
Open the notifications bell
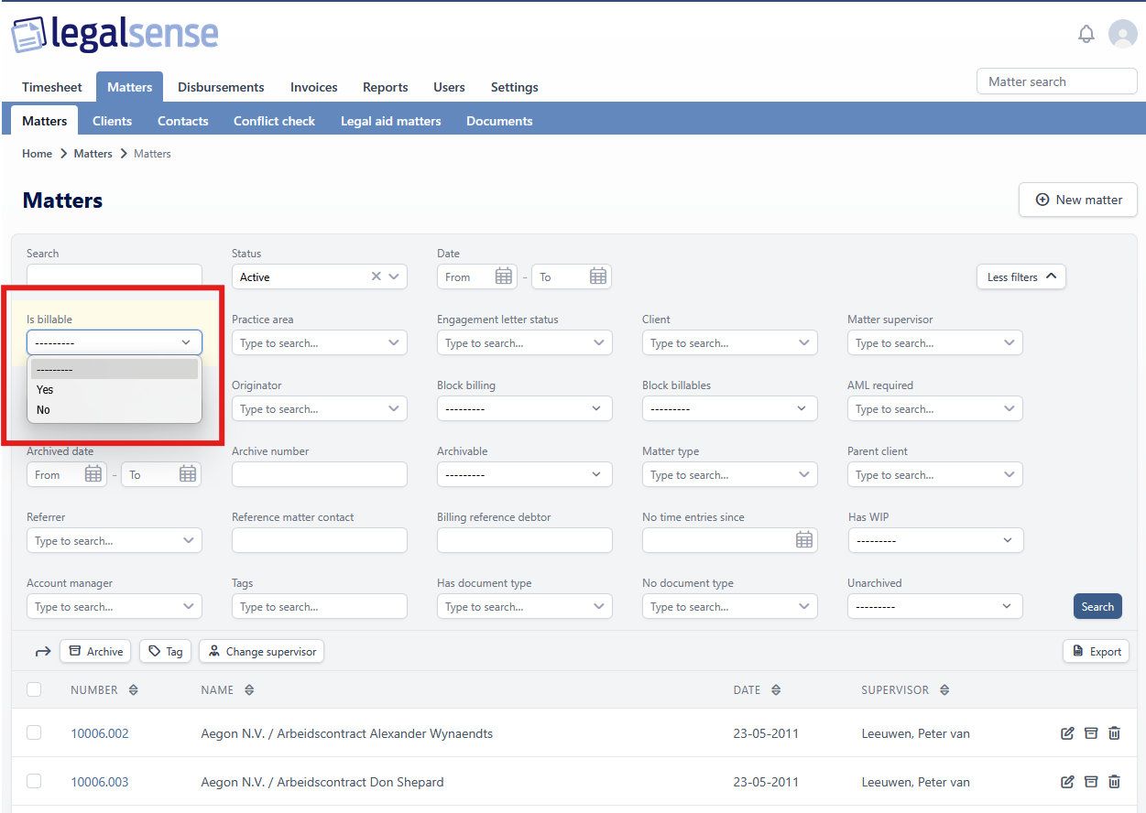(x=1086, y=34)
